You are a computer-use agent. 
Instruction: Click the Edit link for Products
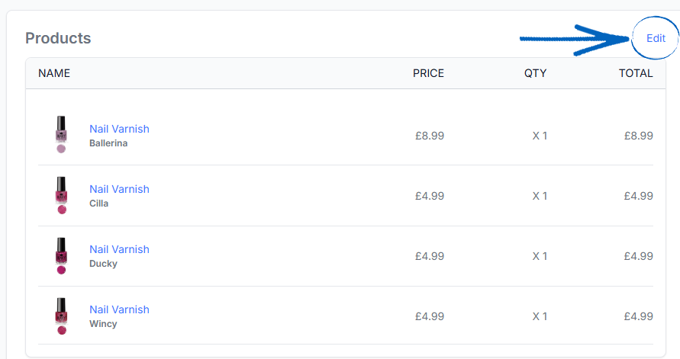pos(656,38)
